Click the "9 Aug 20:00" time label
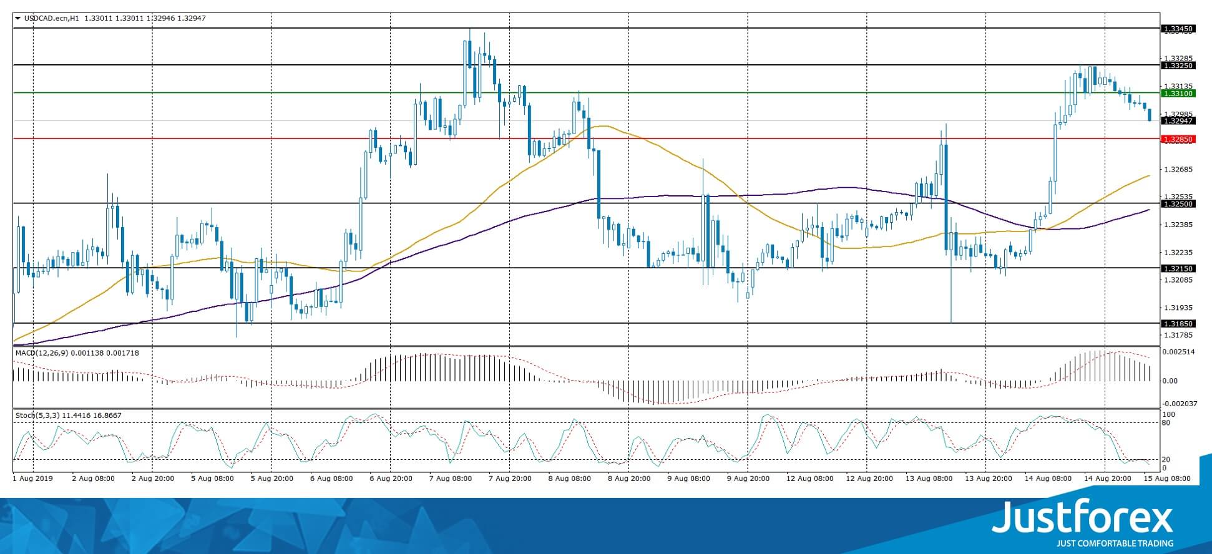The image size is (1212, 554). click(748, 479)
